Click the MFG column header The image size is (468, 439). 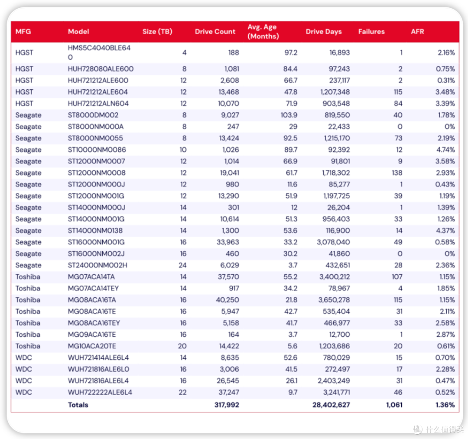23,32
